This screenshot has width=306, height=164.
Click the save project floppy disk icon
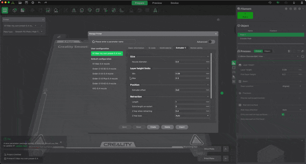pos(26,3)
